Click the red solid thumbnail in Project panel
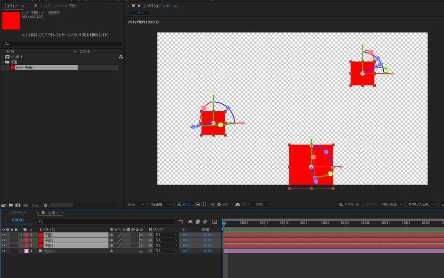444x278 pixels. point(11,20)
